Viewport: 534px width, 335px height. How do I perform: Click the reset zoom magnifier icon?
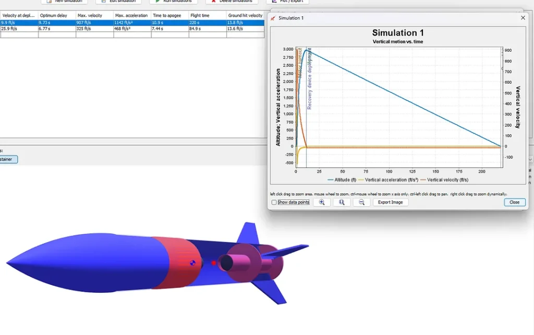(x=342, y=202)
